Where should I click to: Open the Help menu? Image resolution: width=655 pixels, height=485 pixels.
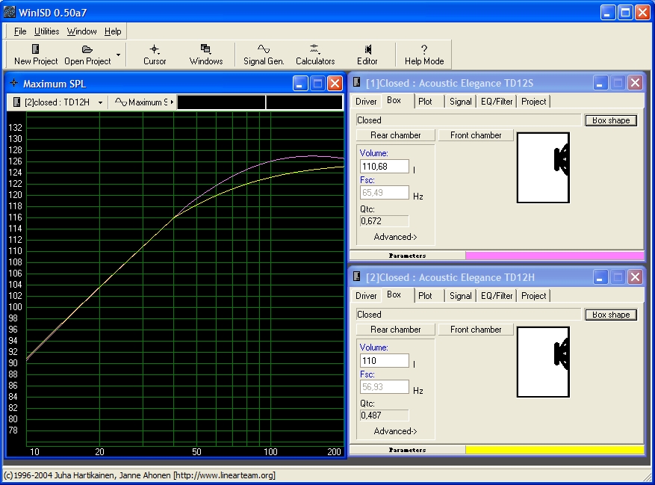coord(113,31)
